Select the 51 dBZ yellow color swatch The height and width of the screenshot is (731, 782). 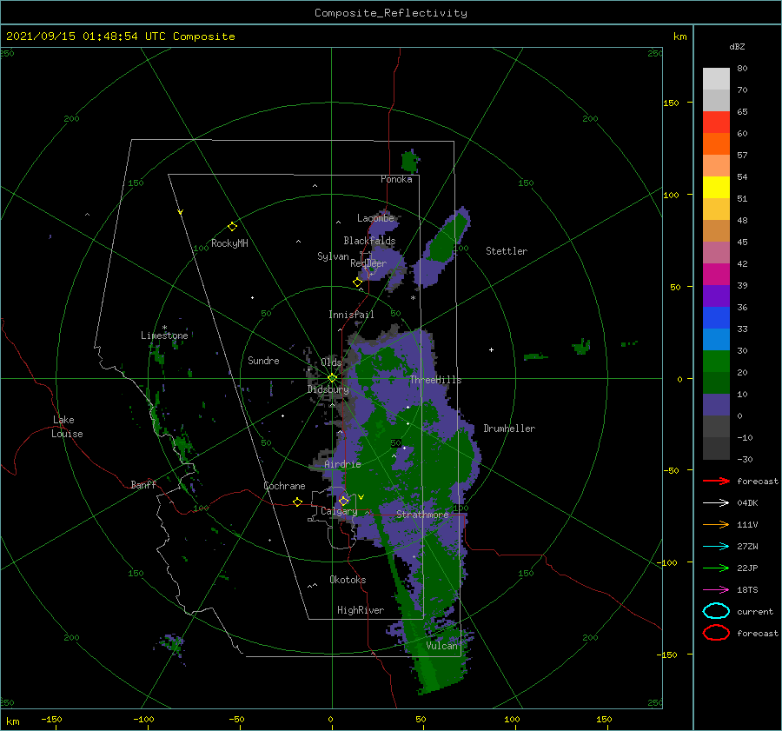coord(716,187)
